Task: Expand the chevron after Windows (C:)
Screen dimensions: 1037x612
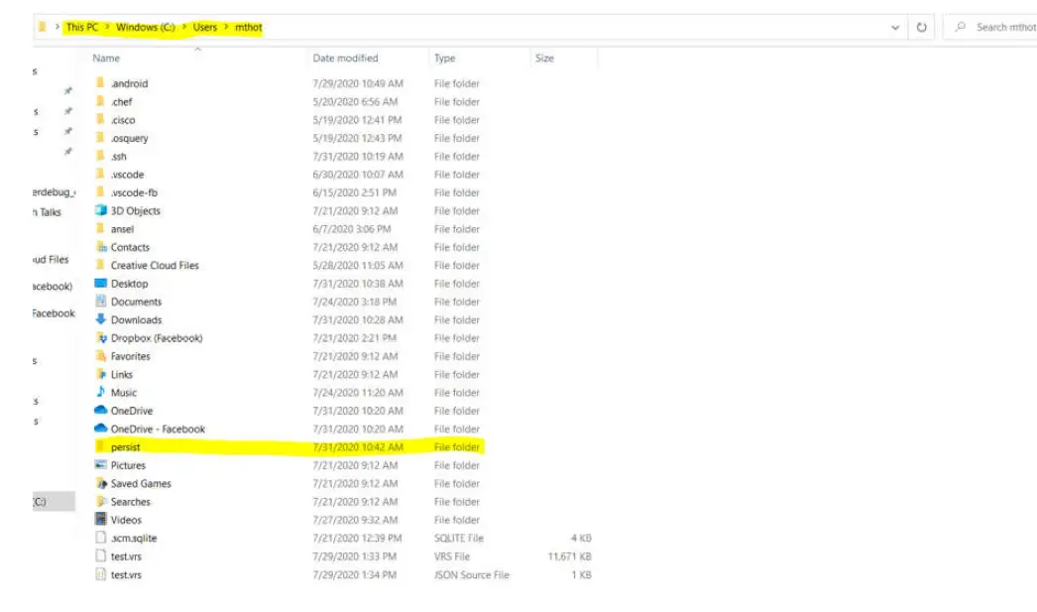Action: point(184,27)
